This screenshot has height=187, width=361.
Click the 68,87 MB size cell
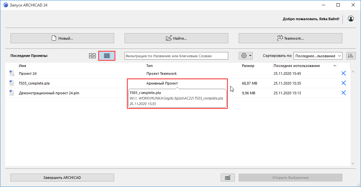coord(249,83)
